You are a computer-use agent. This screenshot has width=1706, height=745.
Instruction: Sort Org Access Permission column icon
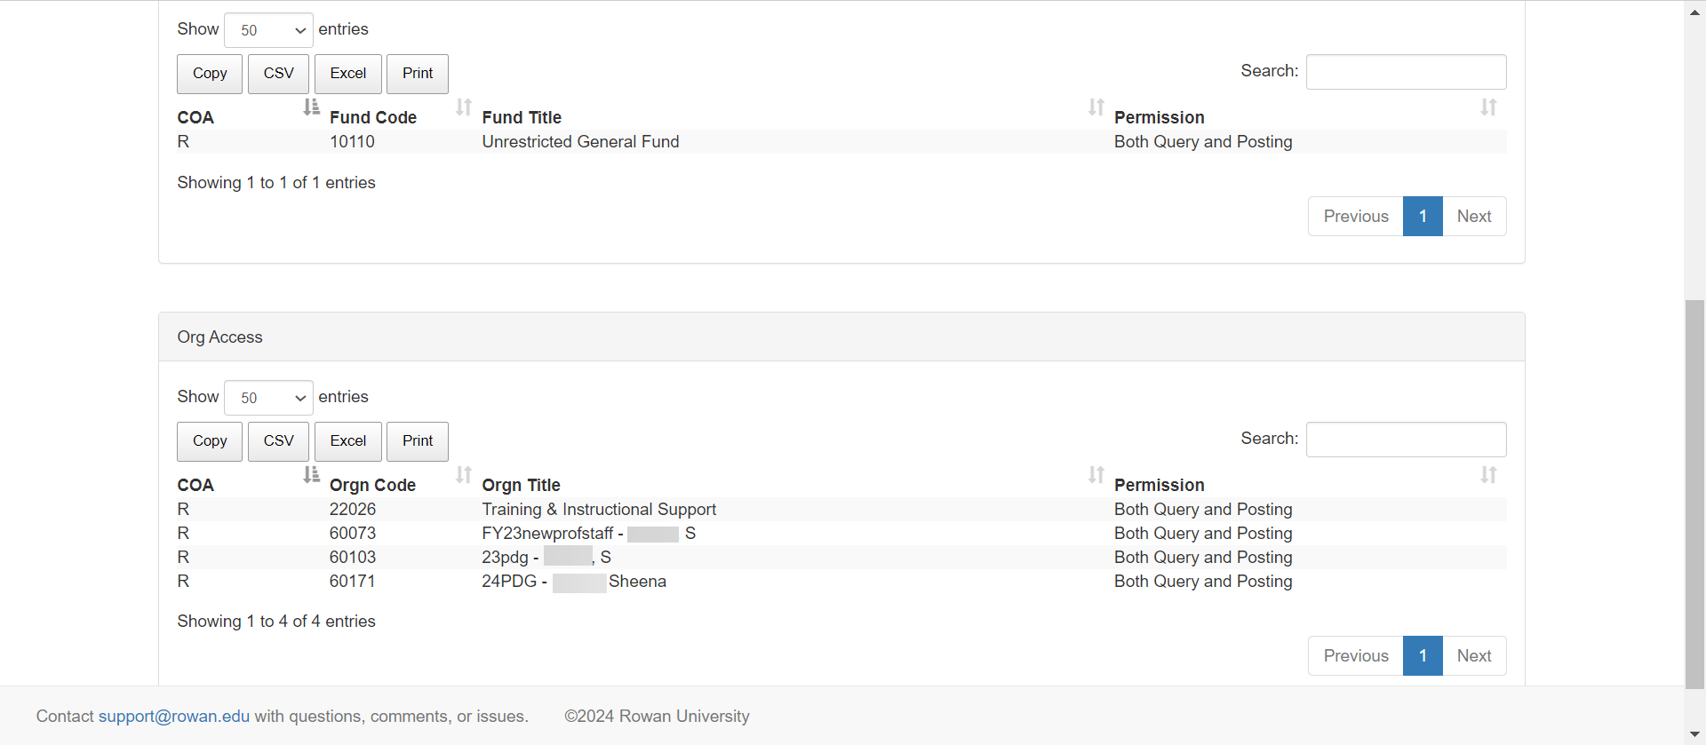tap(1488, 475)
